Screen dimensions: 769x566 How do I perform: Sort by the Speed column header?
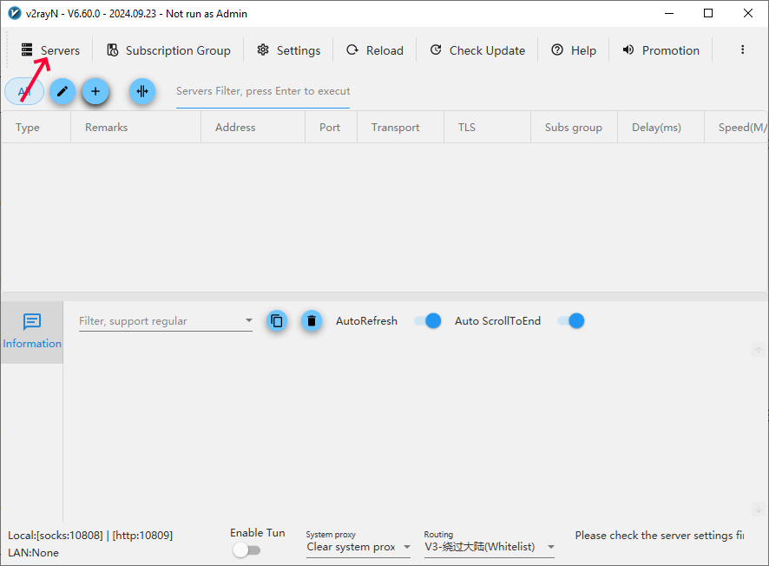pyautogui.click(x=736, y=128)
